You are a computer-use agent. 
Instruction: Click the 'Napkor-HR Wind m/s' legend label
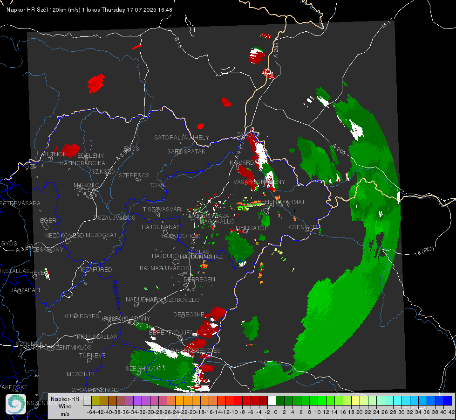pos(65,406)
